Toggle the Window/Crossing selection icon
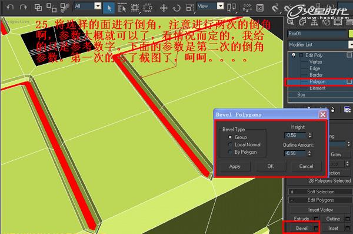This screenshot has width=353, height=234. tap(148, 8)
